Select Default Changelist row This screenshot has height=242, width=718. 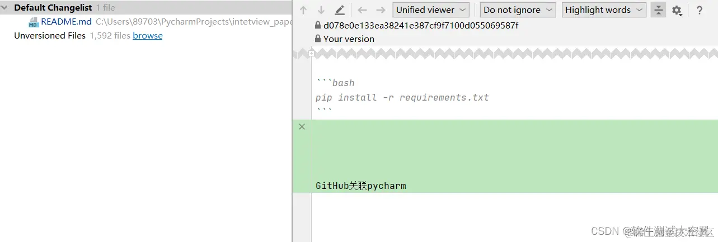(146, 8)
